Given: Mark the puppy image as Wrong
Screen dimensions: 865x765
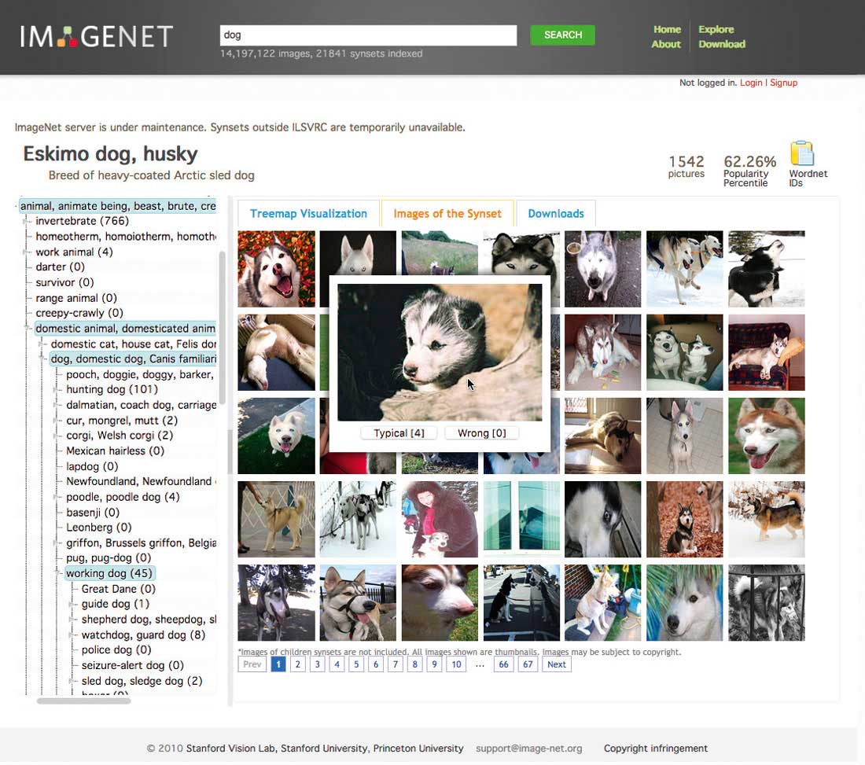Looking at the screenshot, I should point(481,433).
